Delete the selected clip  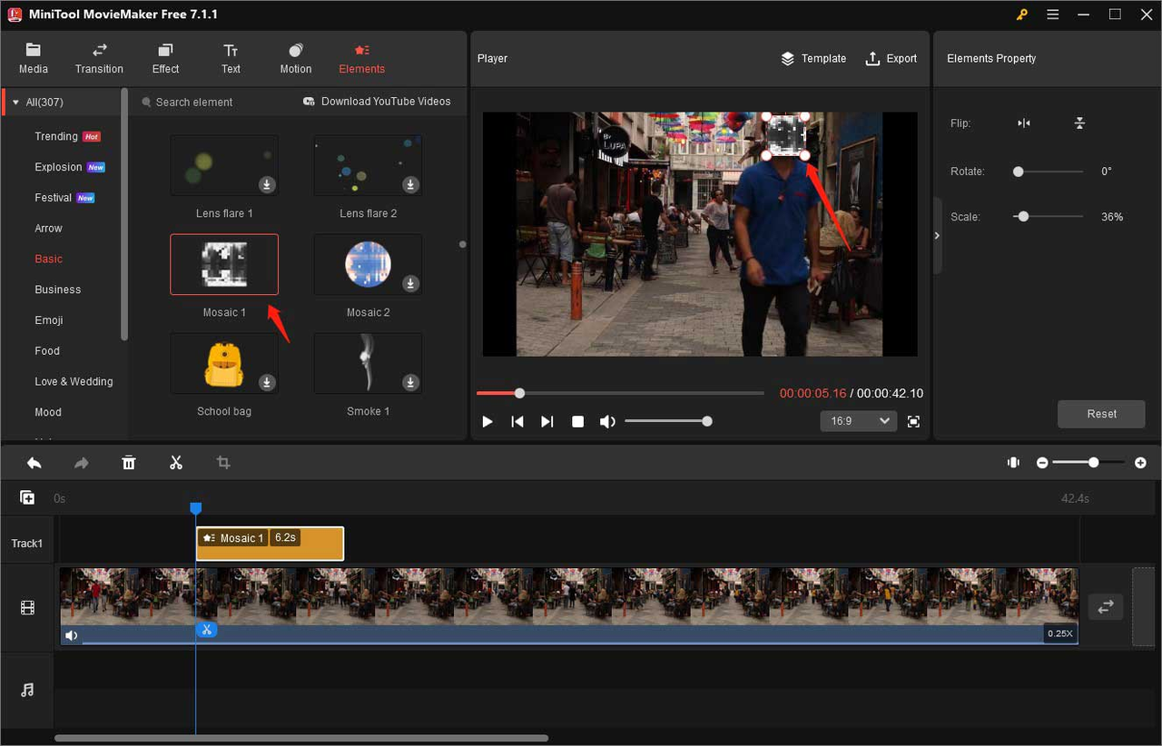pos(129,463)
